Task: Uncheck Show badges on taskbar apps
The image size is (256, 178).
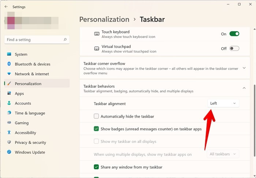Action: (97, 129)
